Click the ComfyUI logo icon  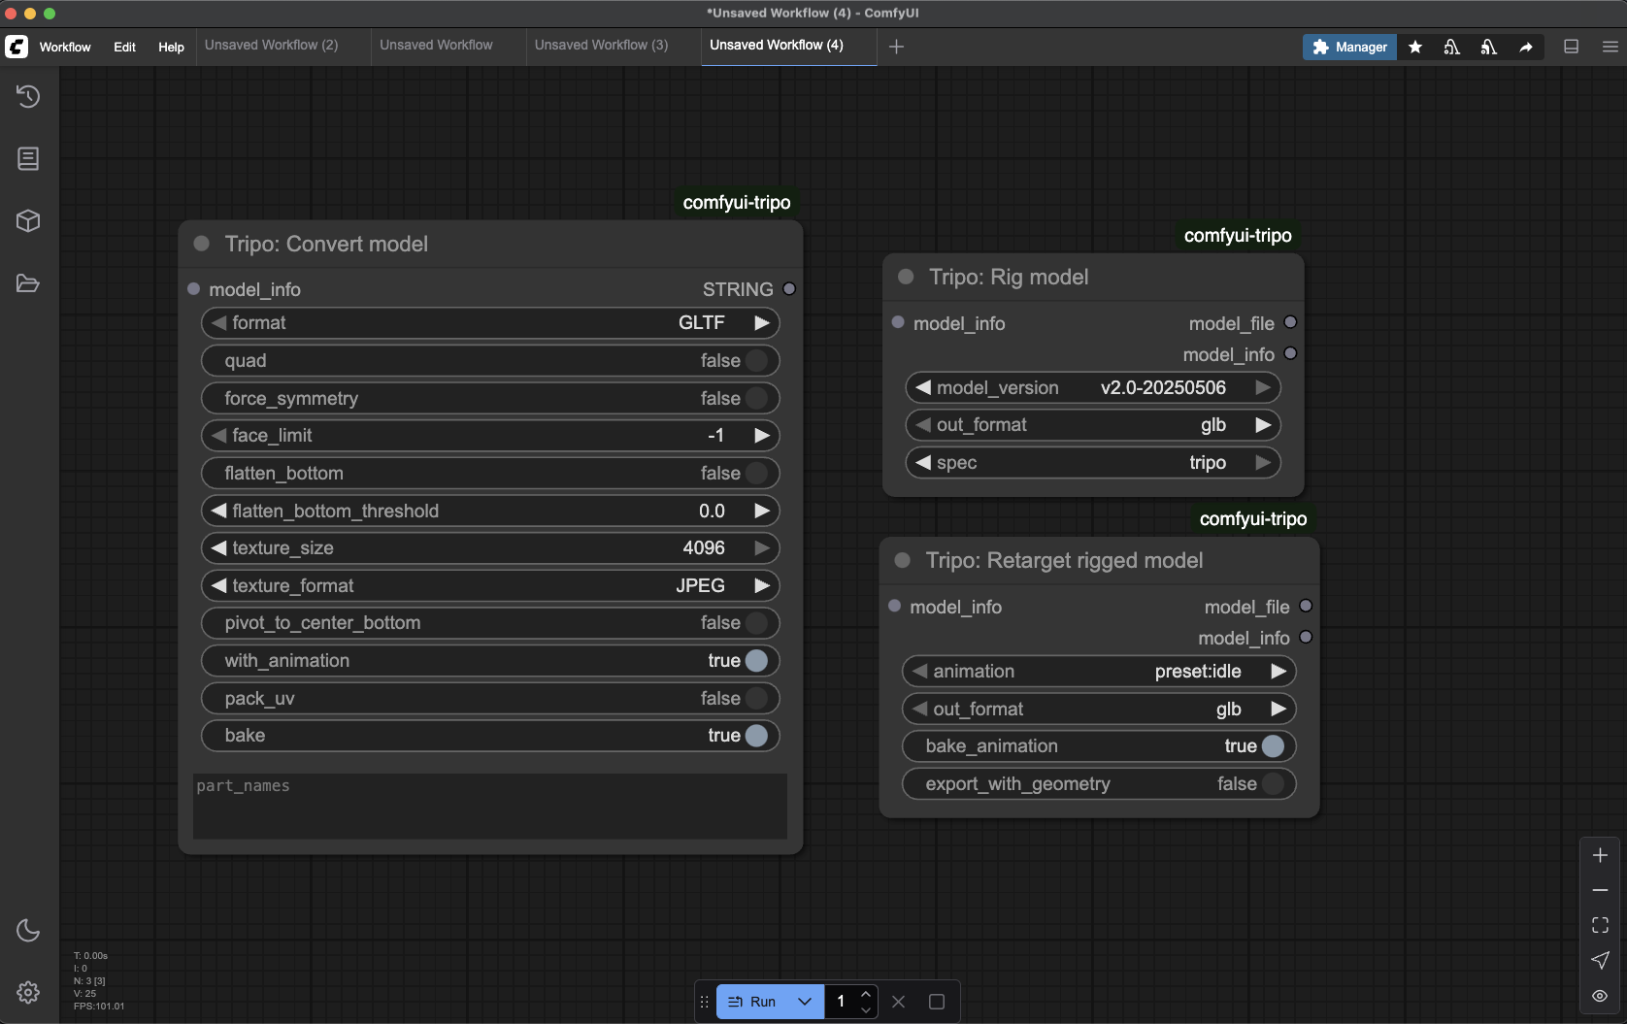pyautogui.click(x=17, y=47)
